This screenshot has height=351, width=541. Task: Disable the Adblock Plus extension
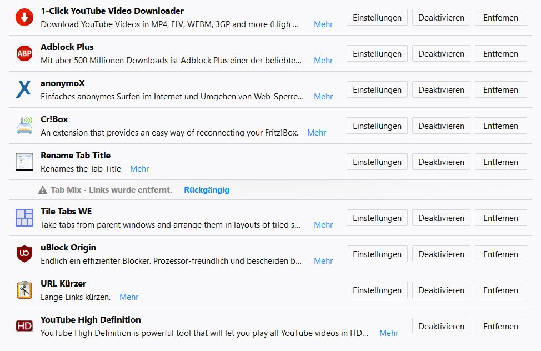point(441,54)
